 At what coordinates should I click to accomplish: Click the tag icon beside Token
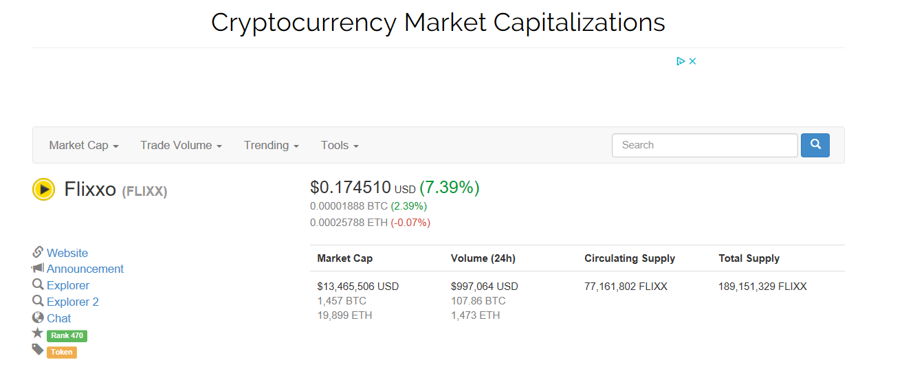pyautogui.click(x=38, y=350)
